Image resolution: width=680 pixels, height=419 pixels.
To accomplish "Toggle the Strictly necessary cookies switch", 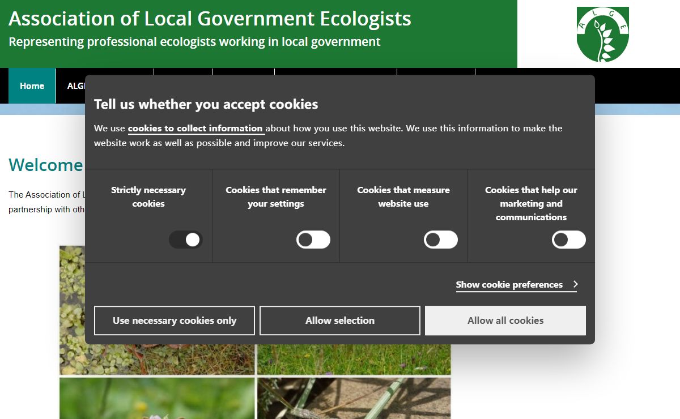I will (x=186, y=240).
